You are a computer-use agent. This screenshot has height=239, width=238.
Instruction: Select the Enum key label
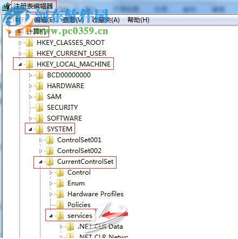76,183
